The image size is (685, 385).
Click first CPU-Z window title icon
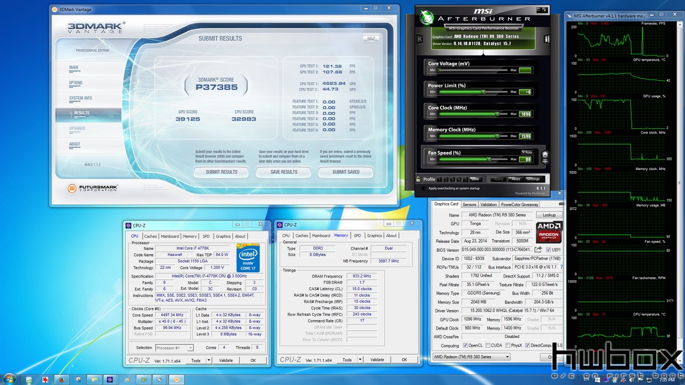129,225
